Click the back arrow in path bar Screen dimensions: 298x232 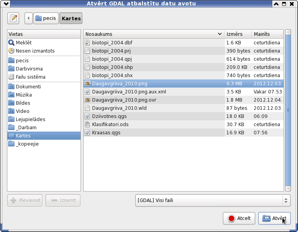(28, 18)
